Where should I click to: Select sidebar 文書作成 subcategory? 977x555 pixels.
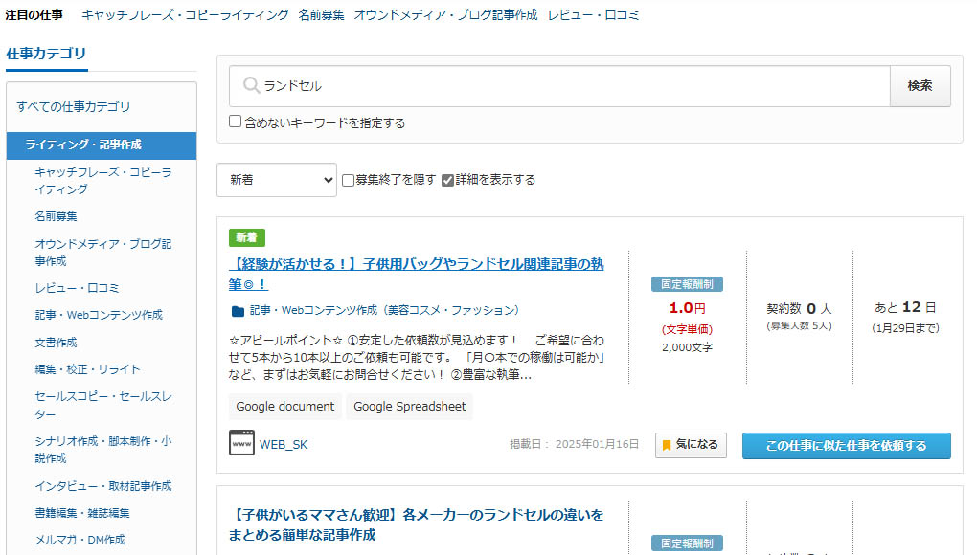coord(57,343)
